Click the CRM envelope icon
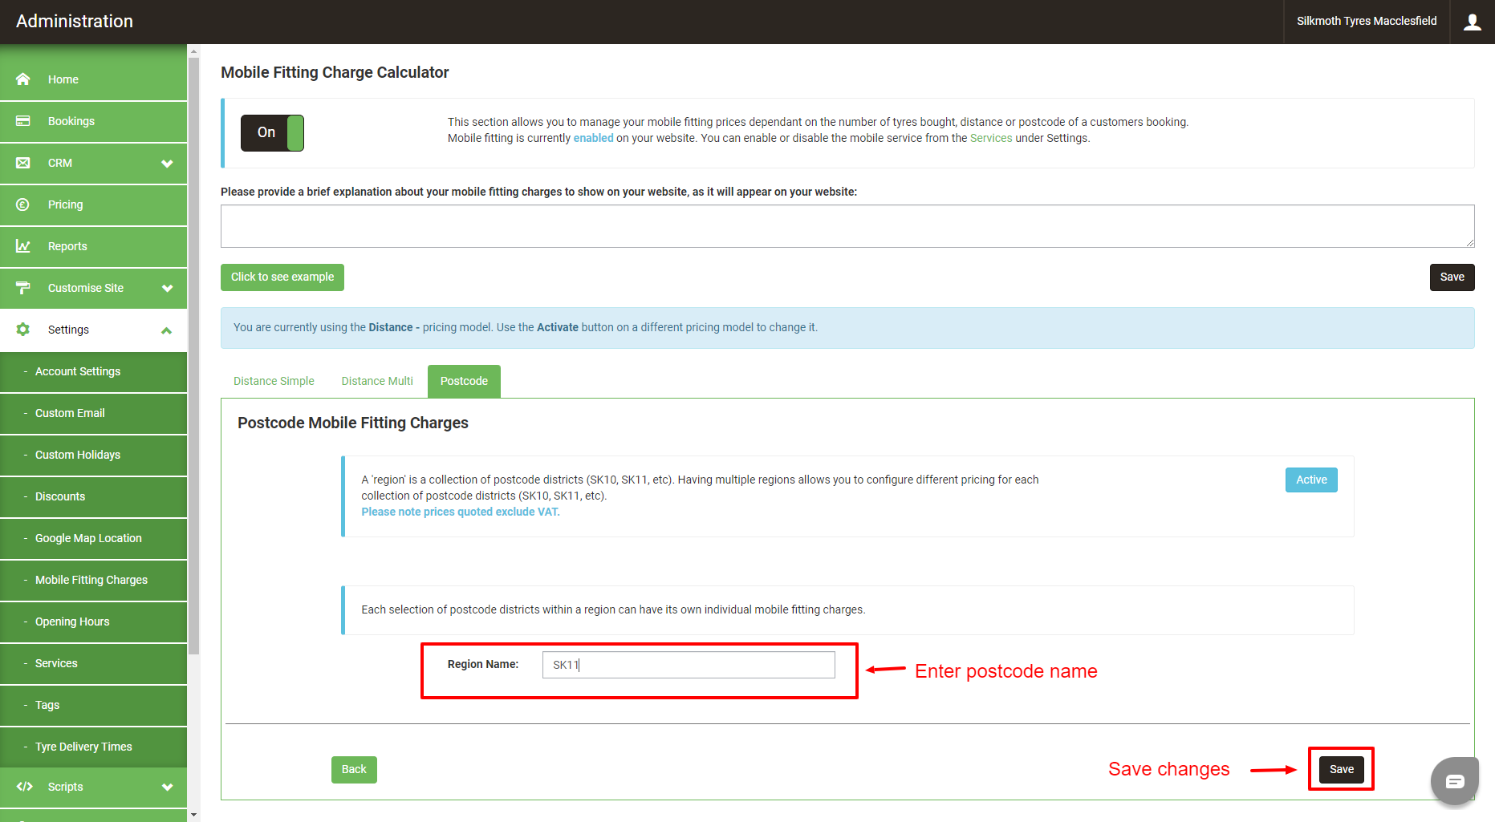Image resolution: width=1495 pixels, height=822 pixels. 23,163
